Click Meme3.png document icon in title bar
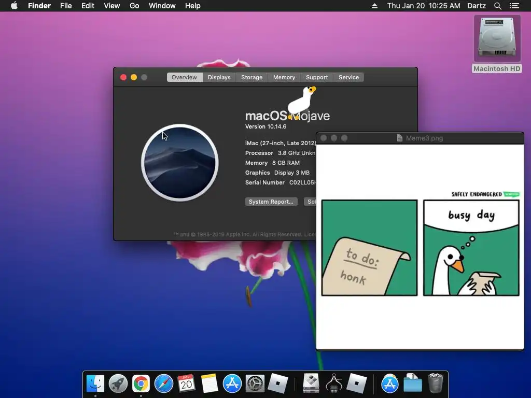The image size is (531, 398). tap(400, 138)
